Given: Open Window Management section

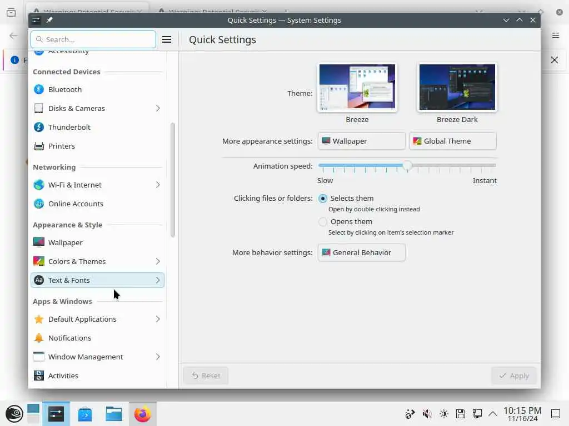Looking at the screenshot, I should 97,357.
